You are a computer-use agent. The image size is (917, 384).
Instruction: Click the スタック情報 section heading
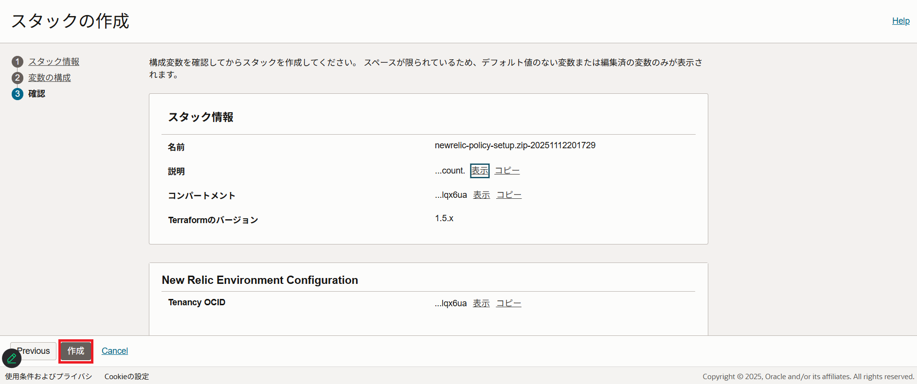coord(200,117)
